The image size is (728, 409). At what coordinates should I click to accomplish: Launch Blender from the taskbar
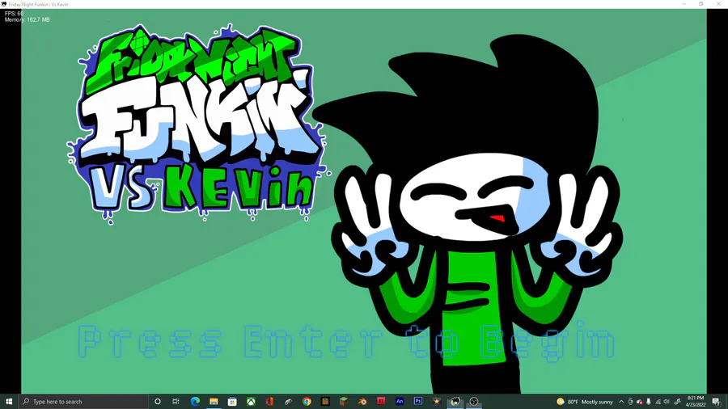pyautogui.click(x=362, y=402)
